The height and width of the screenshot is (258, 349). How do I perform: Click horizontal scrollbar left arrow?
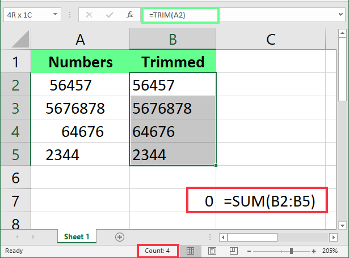[x=223, y=237]
